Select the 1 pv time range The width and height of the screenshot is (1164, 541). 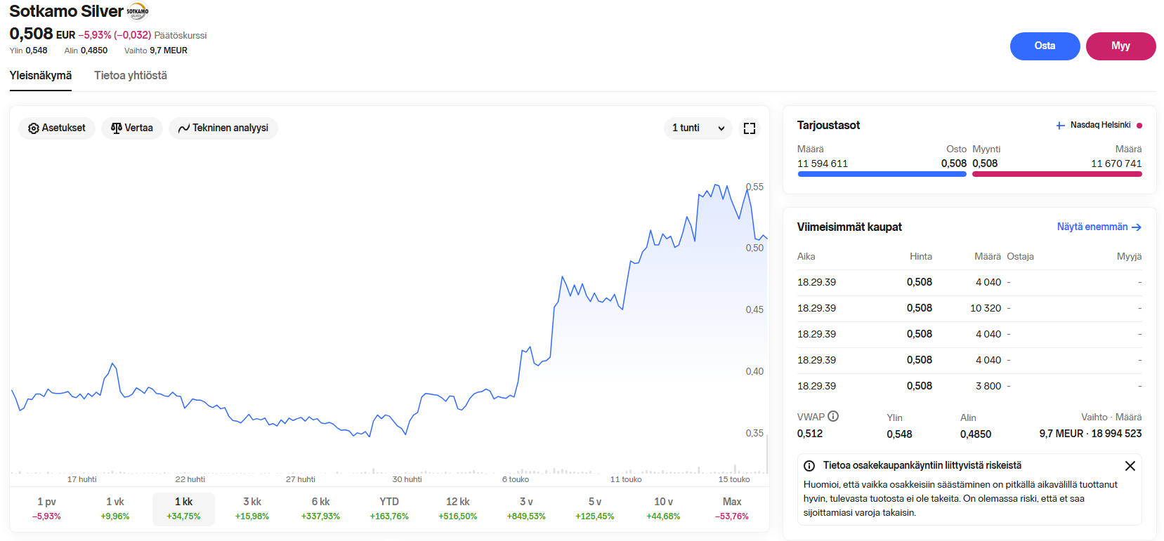[46, 509]
